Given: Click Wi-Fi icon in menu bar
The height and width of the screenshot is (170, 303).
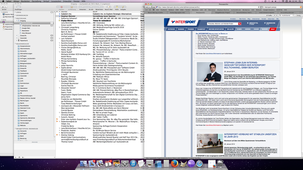Looking at the screenshot, I should point(283,1).
